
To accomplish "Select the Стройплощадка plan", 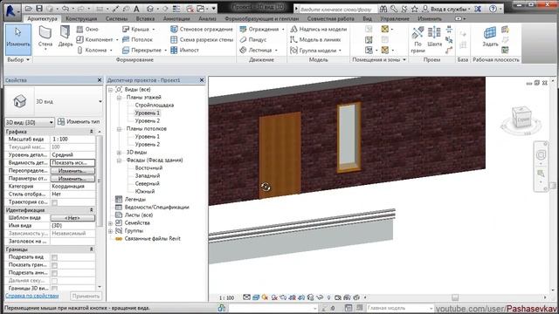I will coord(155,106).
